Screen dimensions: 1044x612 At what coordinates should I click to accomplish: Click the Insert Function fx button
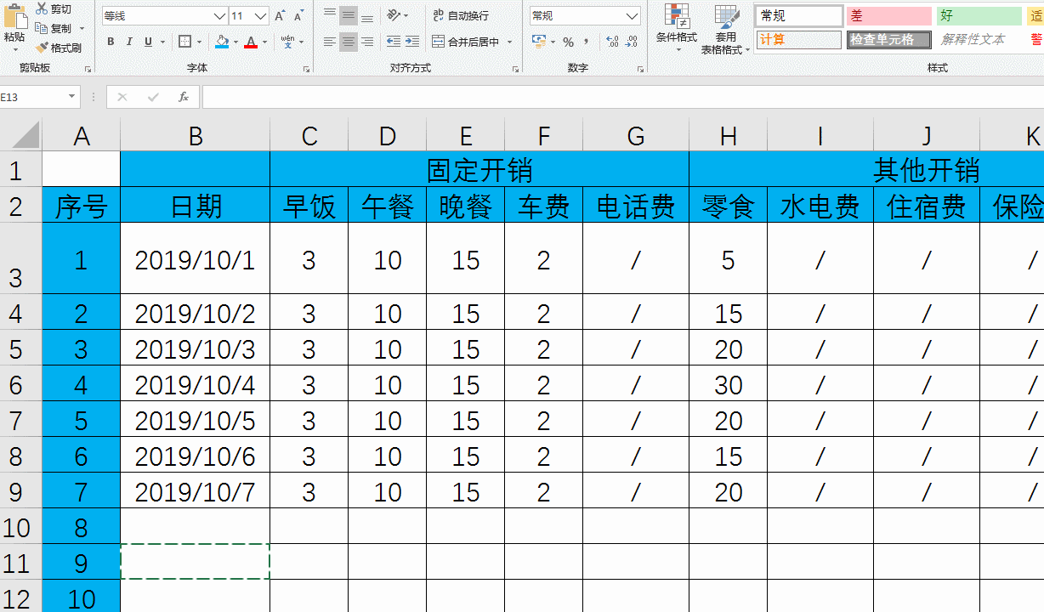(183, 97)
